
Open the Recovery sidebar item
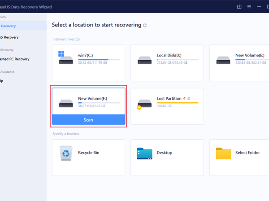[23, 26]
